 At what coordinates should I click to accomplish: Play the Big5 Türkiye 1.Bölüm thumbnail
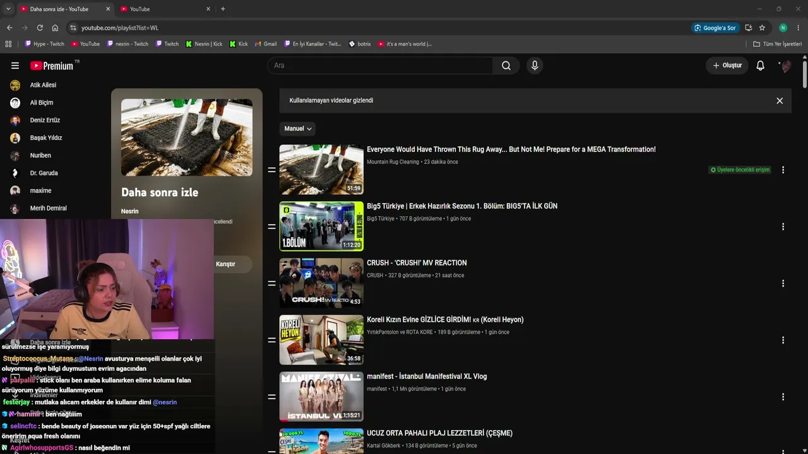coord(321,226)
